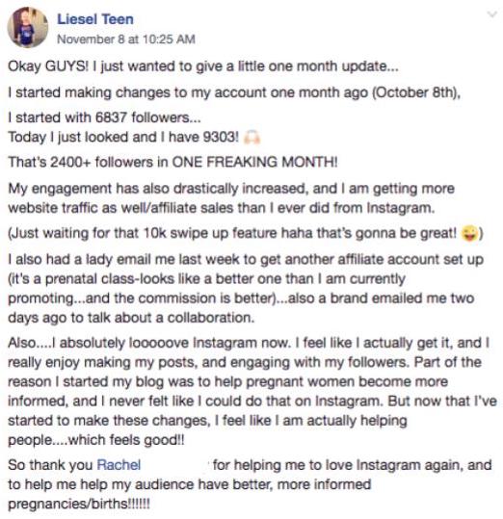Click the Liesel Teen name link
503x519 pixels.
pyautogui.click(x=95, y=19)
